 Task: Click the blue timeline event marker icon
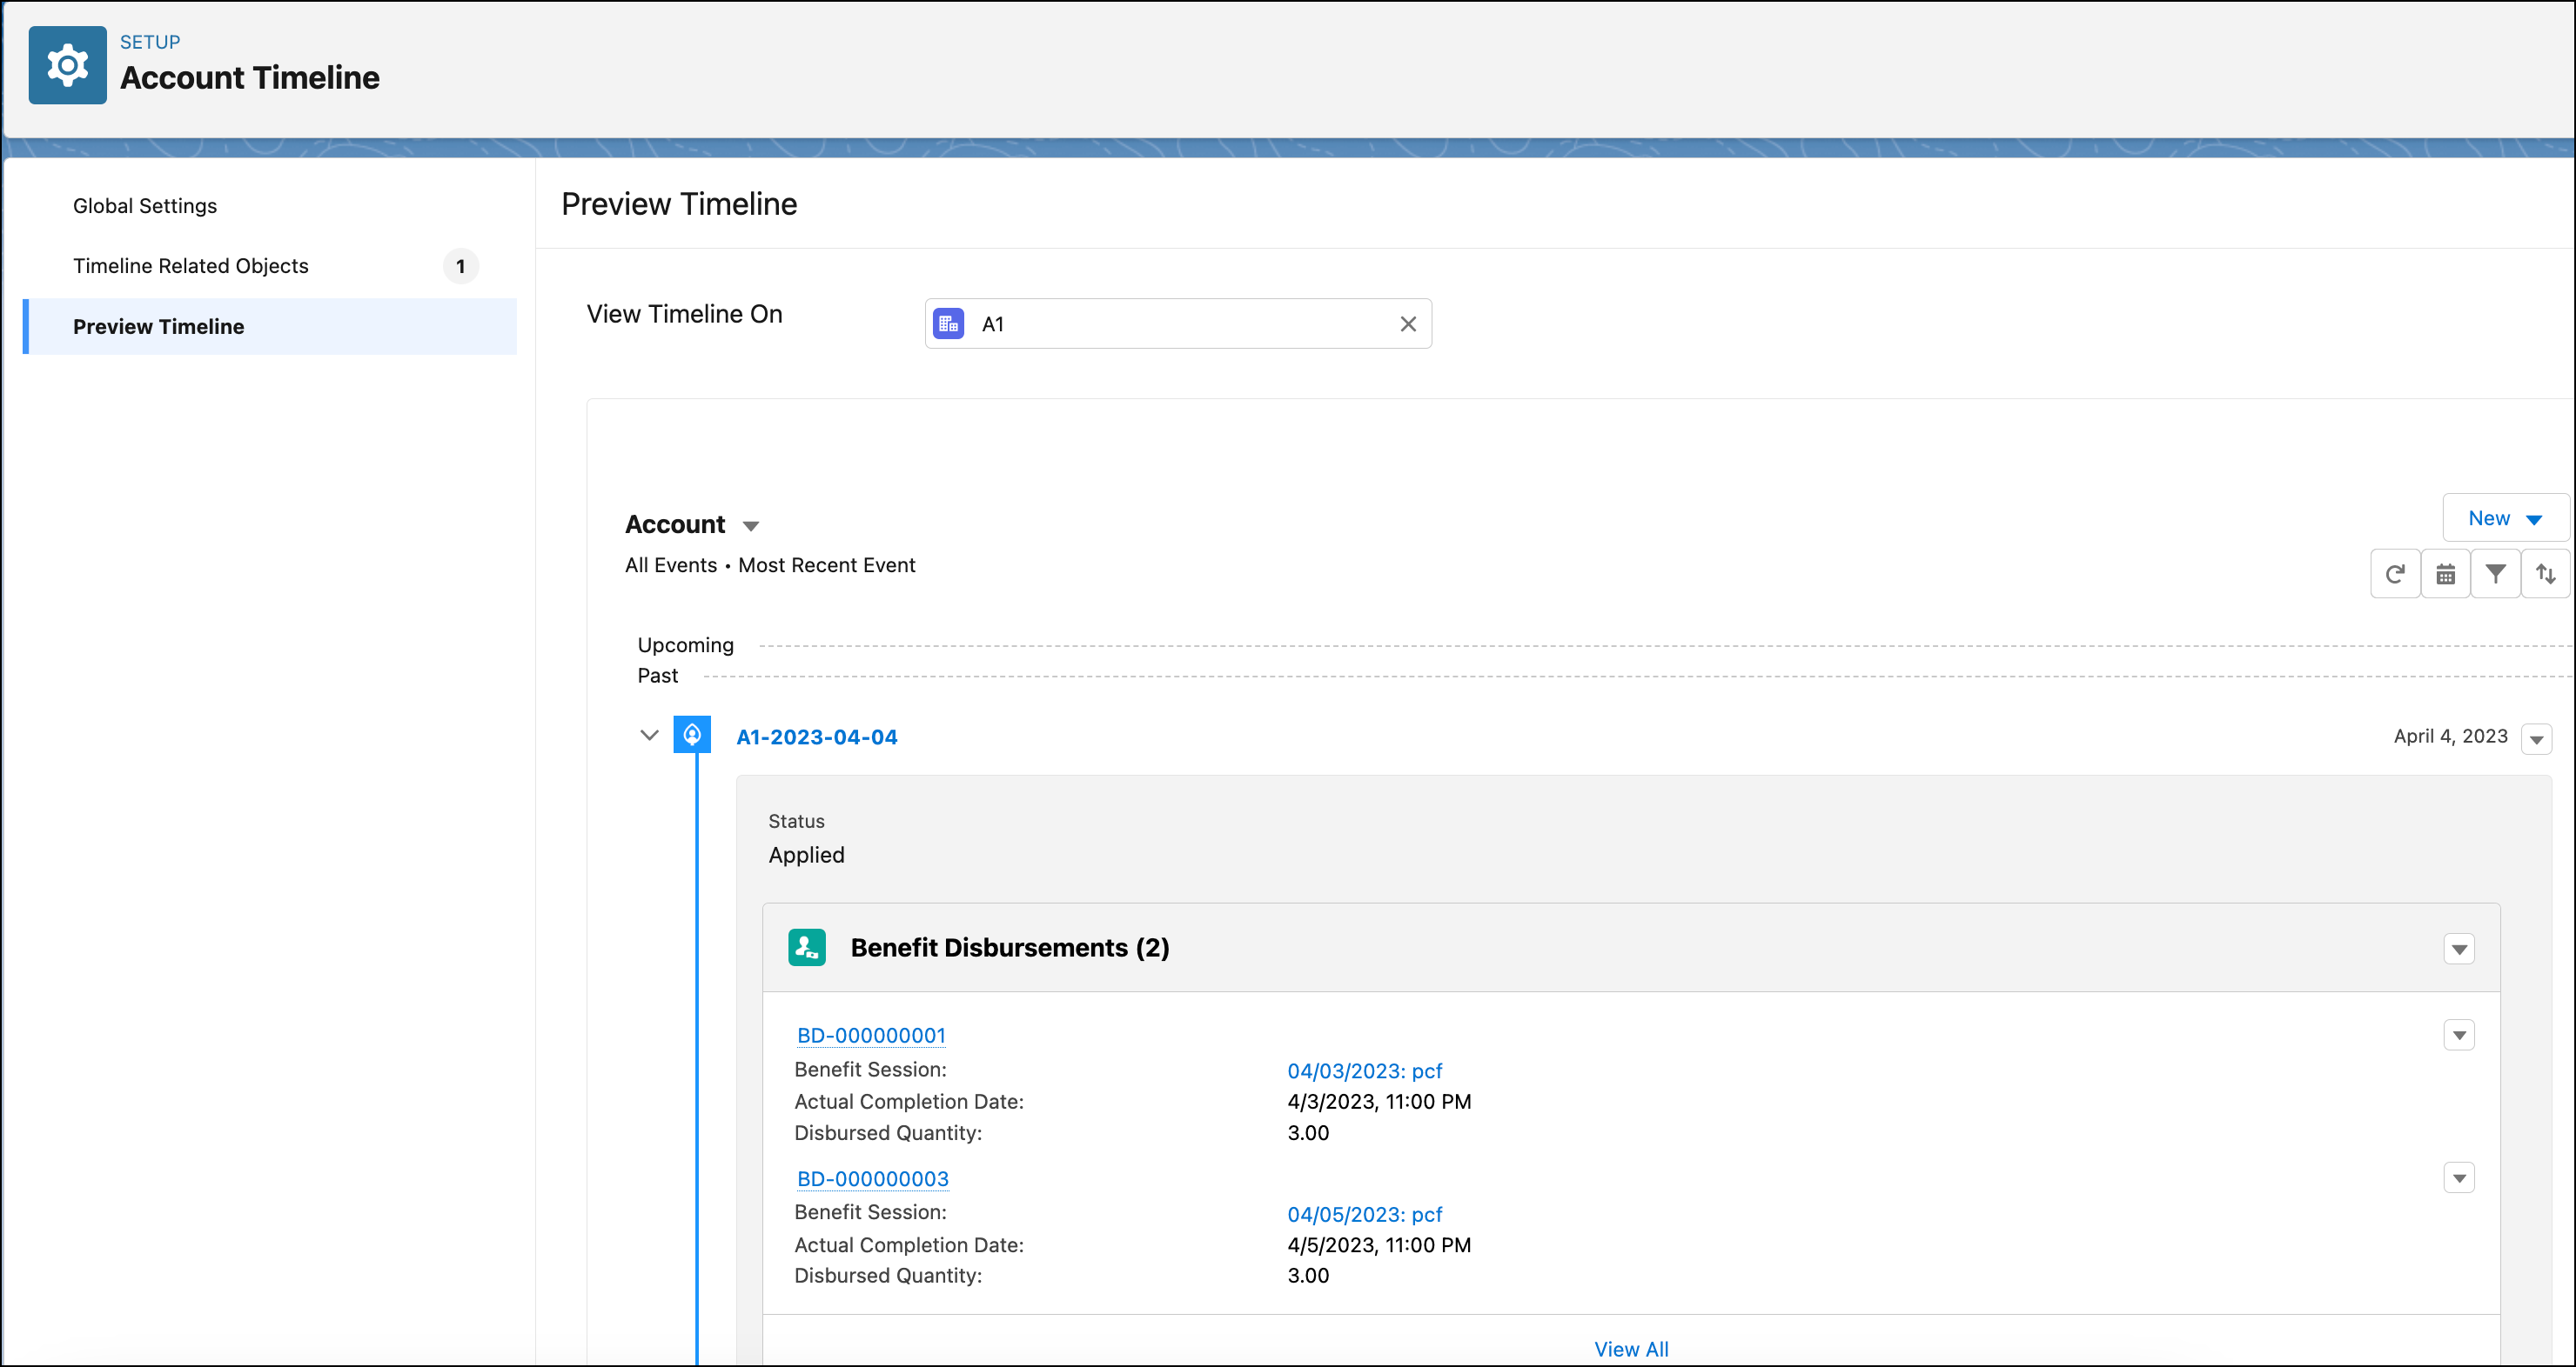pos(693,735)
